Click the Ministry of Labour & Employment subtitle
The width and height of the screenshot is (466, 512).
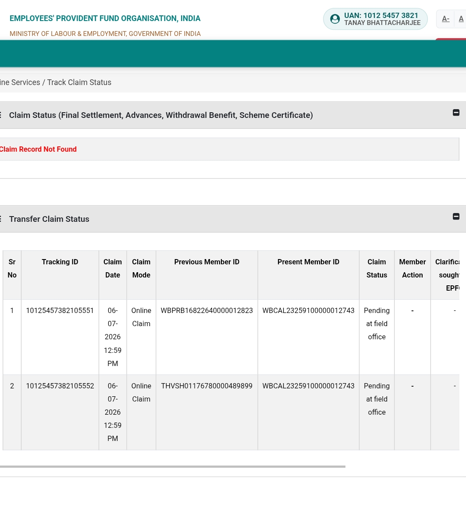[105, 34]
